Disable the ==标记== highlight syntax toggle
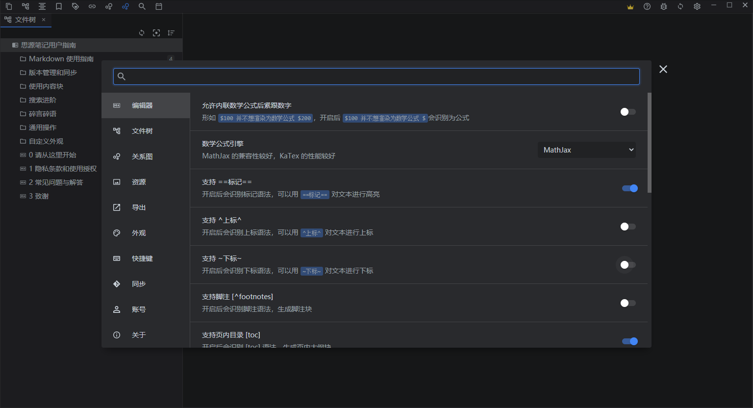The image size is (753, 408). 629,188
